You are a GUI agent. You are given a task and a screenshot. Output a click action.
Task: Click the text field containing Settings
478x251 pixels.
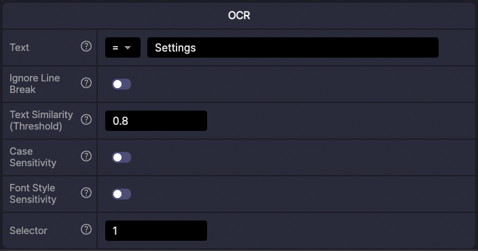pos(293,47)
